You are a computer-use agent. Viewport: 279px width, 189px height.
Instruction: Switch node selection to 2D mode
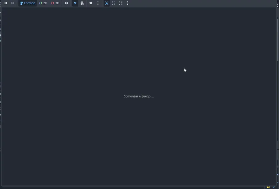tap(43, 3)
